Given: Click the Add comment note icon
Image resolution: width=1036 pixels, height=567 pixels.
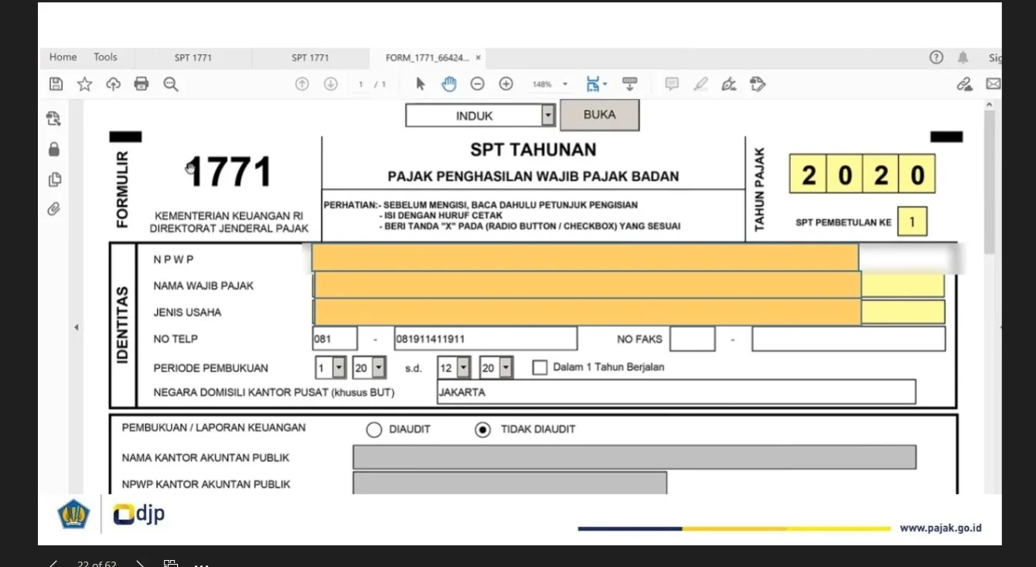Looking at the screenshot, I should pos(672,84).
